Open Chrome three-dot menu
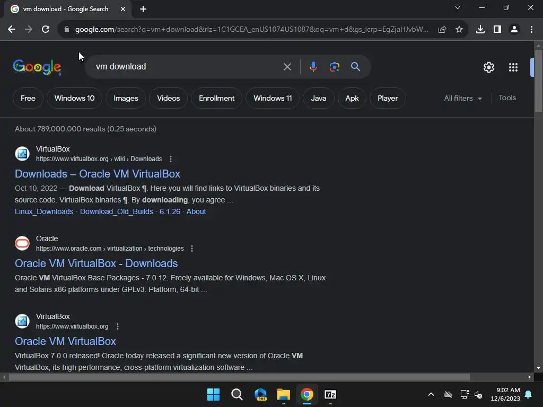The width and height of the screenshot is (543, 407). (531, 30)
